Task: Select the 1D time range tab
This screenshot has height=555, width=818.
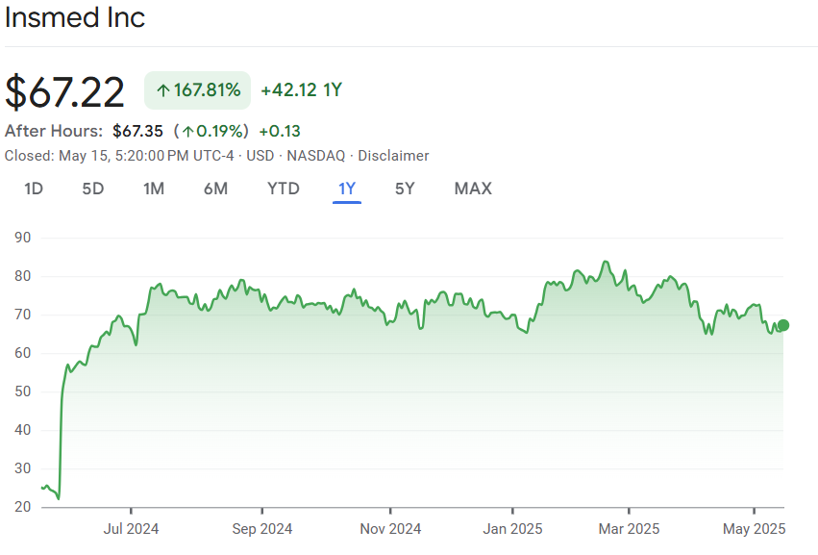Action: (x=34, y=189)
